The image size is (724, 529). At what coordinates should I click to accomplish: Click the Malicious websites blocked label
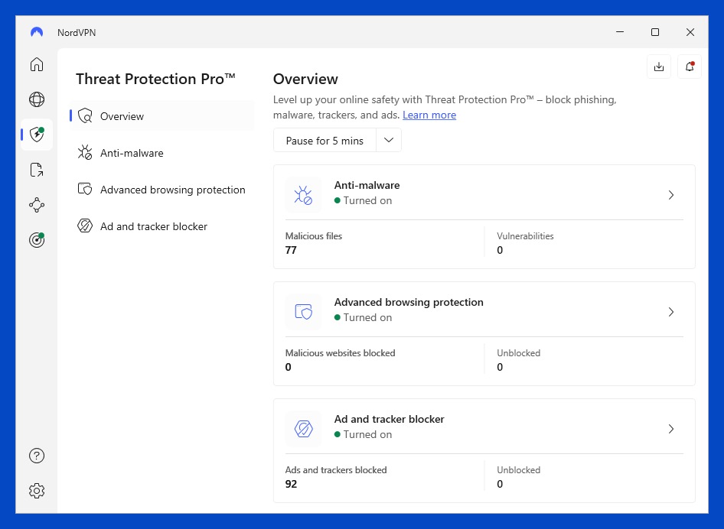pyautogui.click(x=341, y=353)
